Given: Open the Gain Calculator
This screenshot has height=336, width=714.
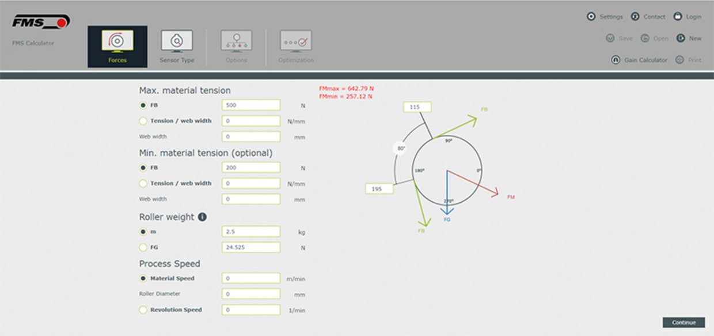Looking at the screenshot, I should pos(615,60).
